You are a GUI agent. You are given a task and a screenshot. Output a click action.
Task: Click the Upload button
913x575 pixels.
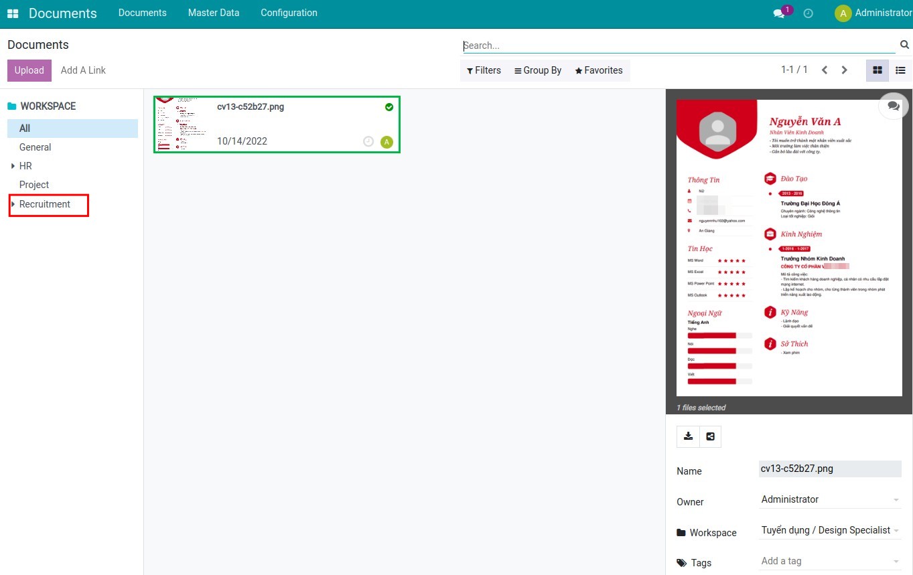(29, 70)
